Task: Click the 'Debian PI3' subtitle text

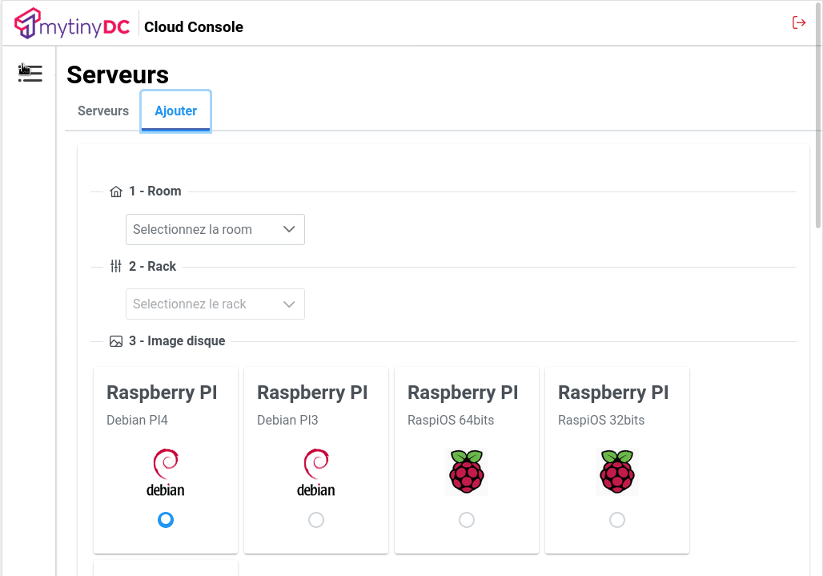Action: (287, 420)
